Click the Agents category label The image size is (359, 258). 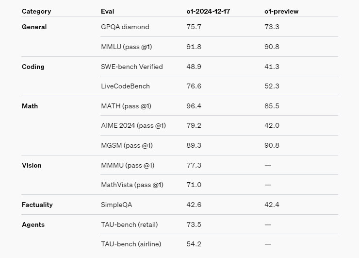33,224
